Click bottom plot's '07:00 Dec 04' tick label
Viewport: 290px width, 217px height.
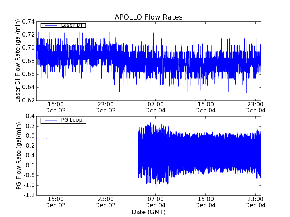[x=156, y=202]
